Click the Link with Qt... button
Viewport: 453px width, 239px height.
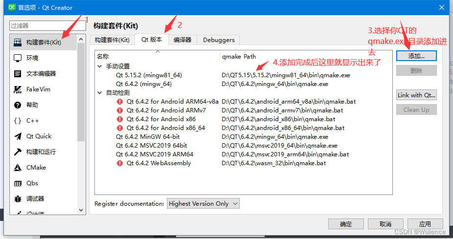pyautogui.click(x=416, y=95)
